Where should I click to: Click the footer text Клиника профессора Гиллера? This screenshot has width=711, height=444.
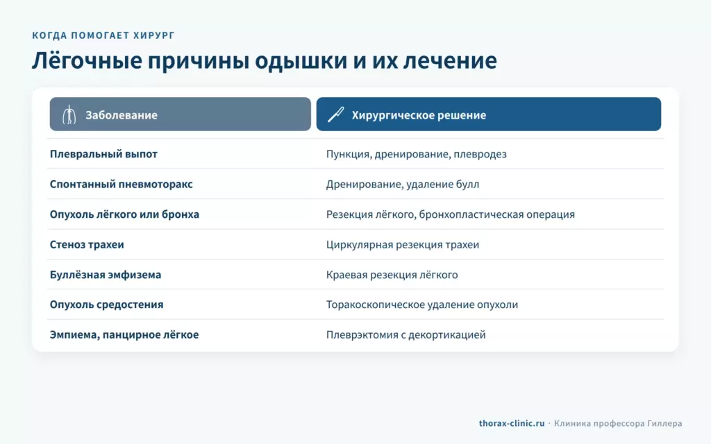617,423
